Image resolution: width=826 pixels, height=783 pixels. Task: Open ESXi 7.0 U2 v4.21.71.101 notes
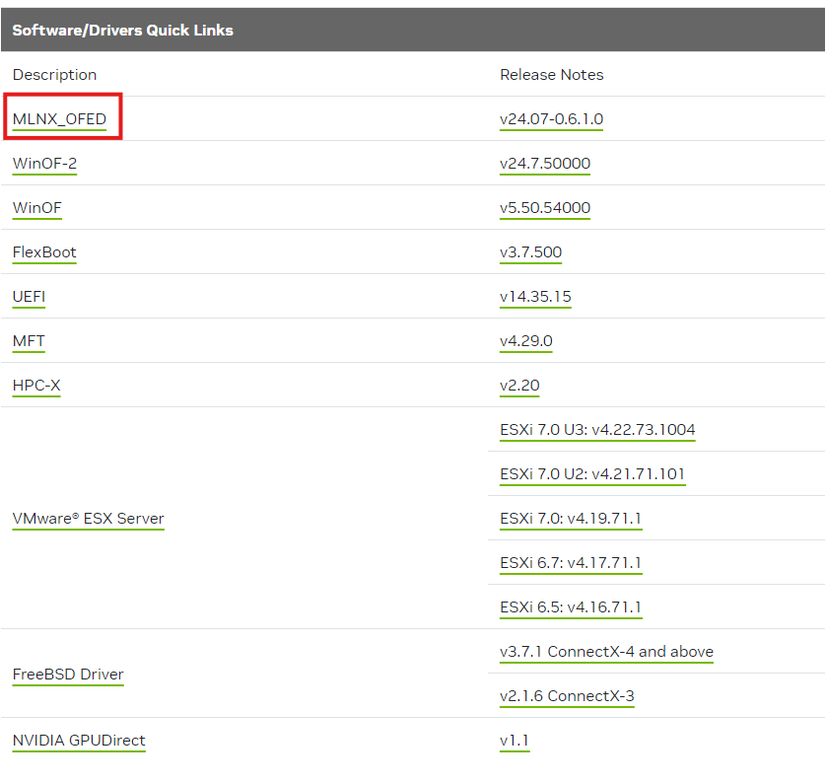592,474
